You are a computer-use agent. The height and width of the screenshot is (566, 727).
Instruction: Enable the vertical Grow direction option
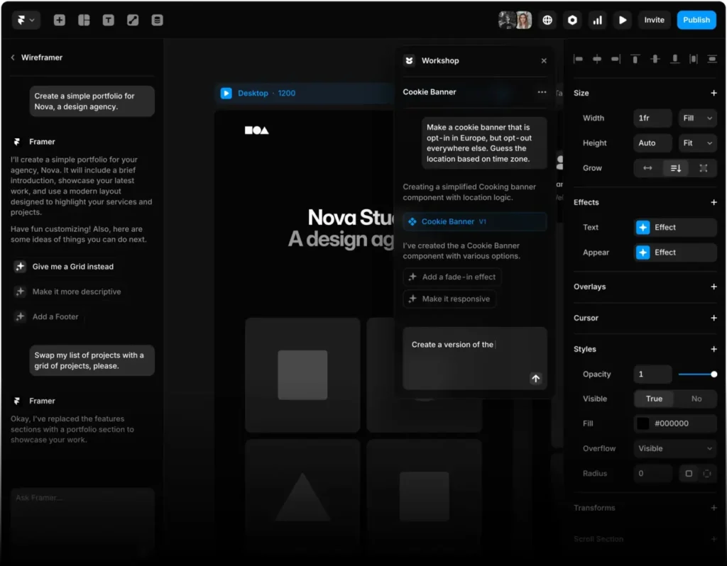(675, 168)
